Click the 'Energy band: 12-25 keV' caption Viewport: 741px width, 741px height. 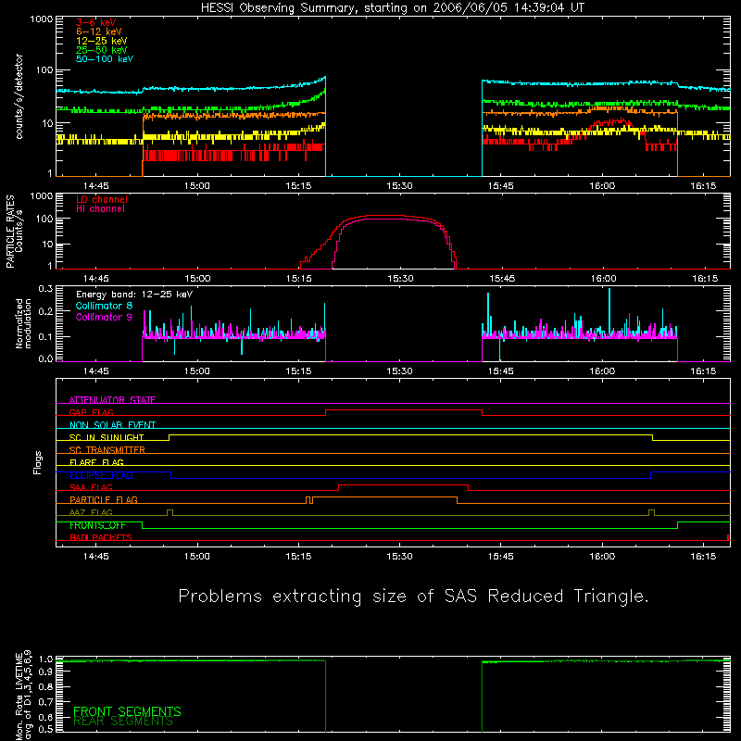pyautogui.click(x=134, y=295)
